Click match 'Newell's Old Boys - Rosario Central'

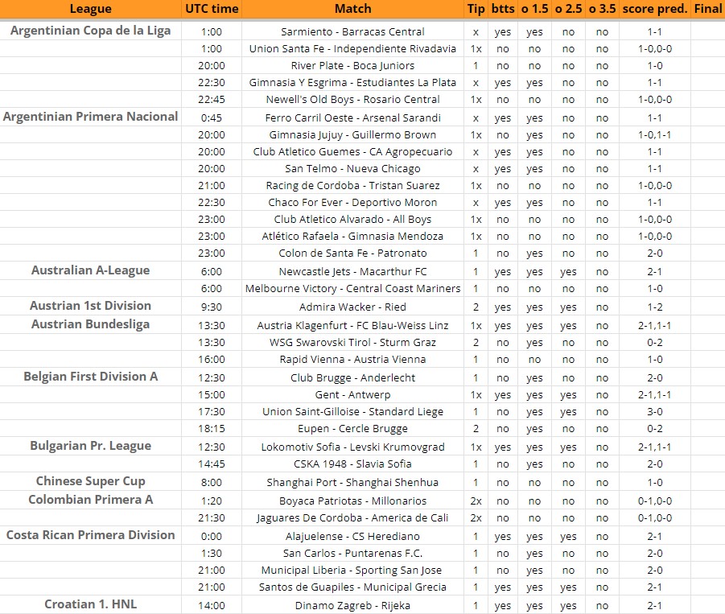[x=352, y=100]
